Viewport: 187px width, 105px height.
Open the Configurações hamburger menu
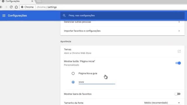point(4,15)
